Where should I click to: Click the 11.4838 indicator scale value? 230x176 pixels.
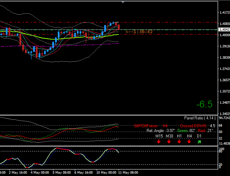(224, 144)
